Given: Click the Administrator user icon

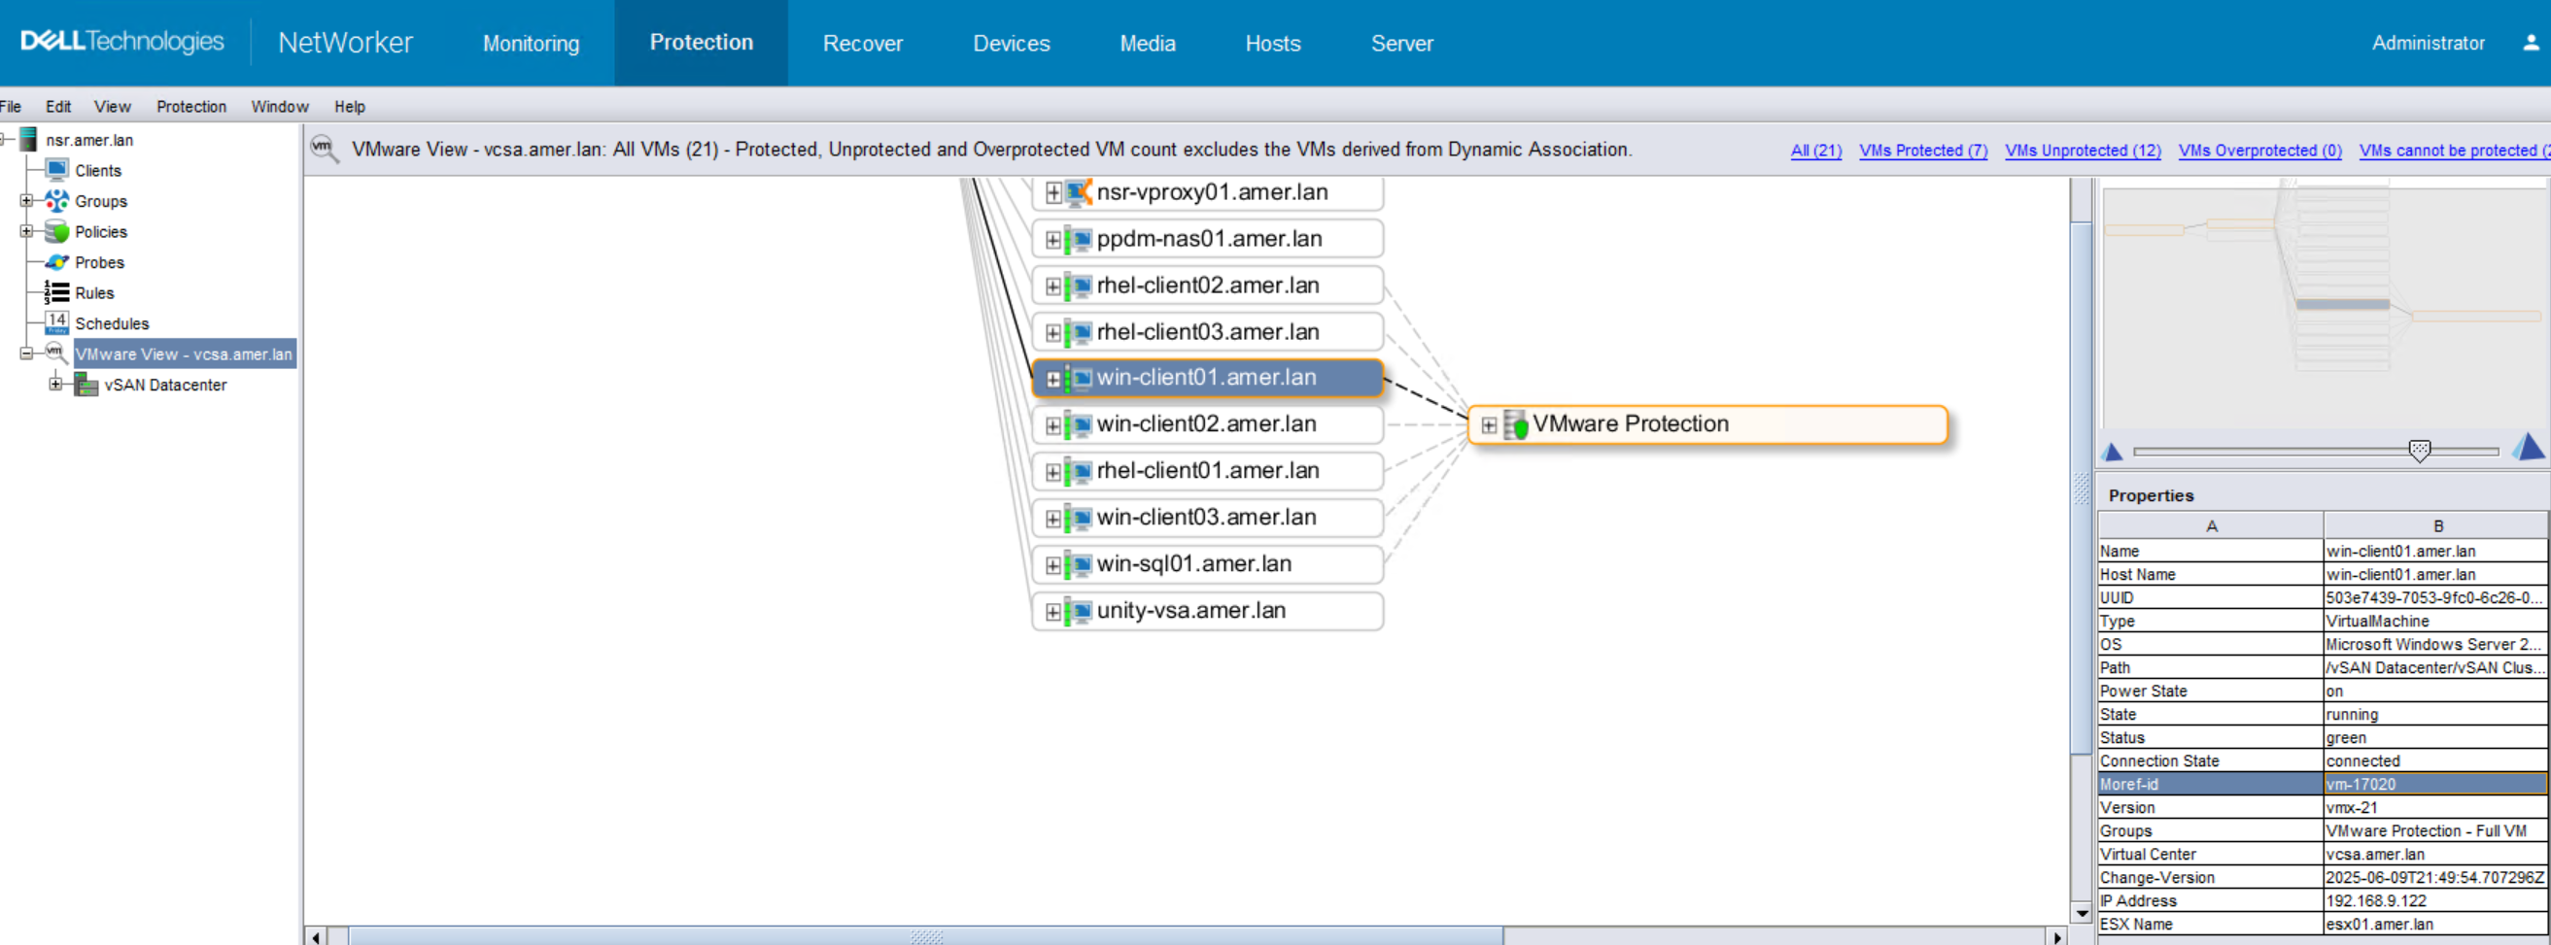Looking at the screenshot, I should 2532,43.
